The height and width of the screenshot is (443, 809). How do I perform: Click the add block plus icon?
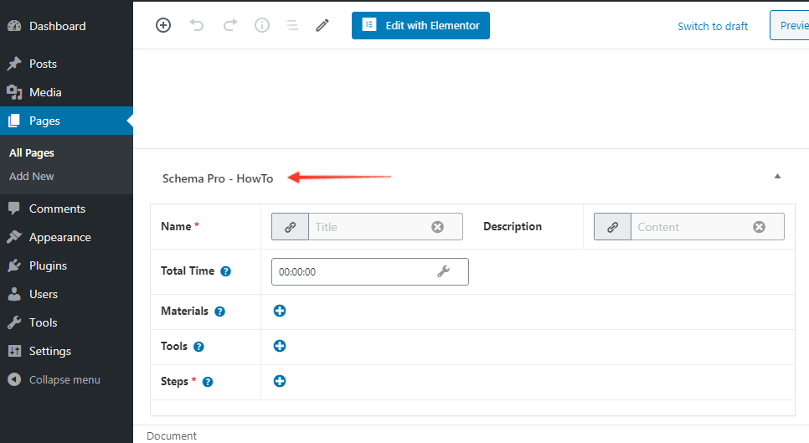pos(163,25)
